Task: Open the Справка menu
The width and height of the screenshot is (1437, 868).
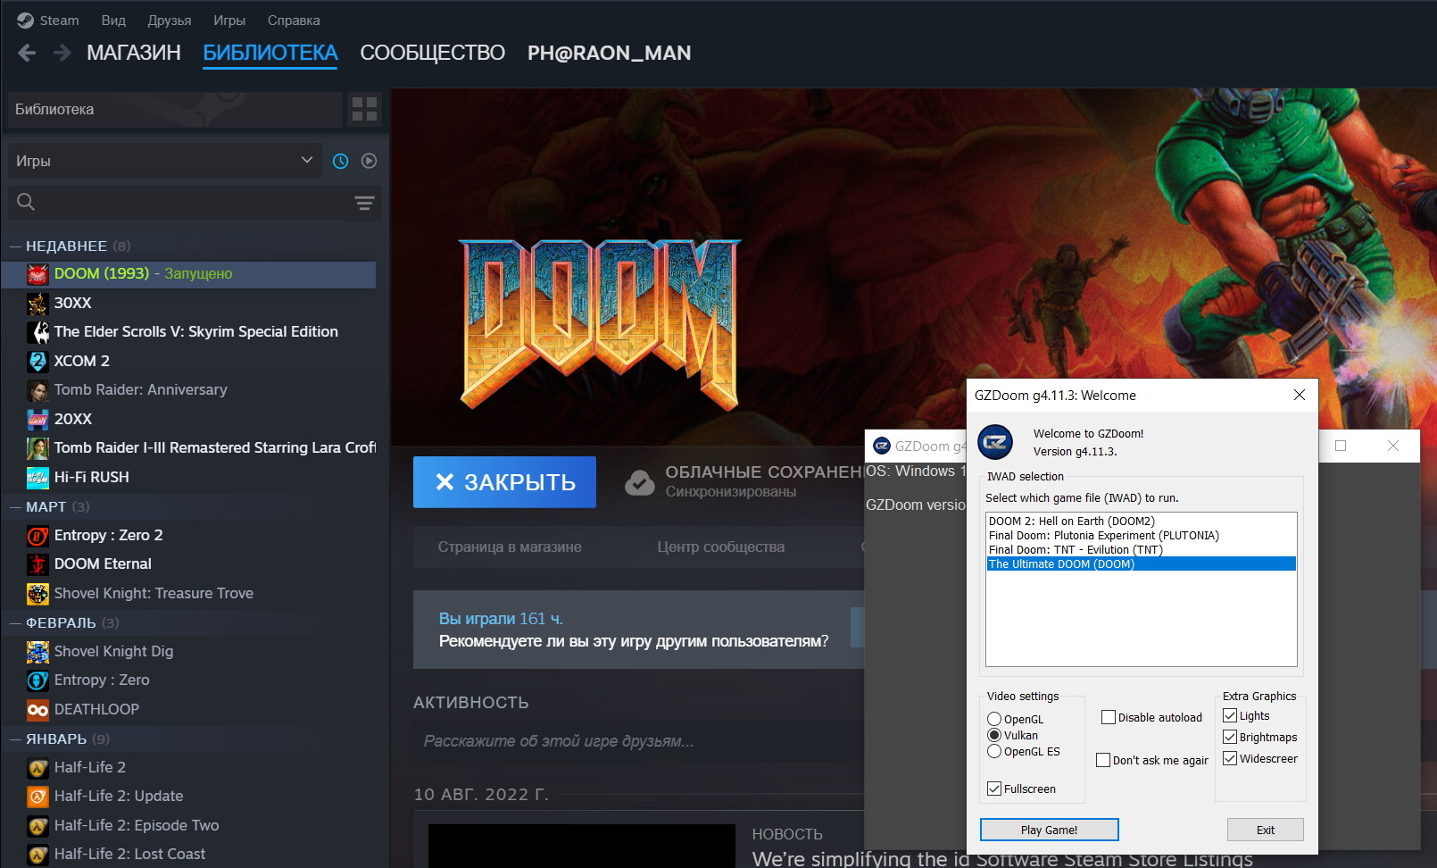Action: (294, 20)
